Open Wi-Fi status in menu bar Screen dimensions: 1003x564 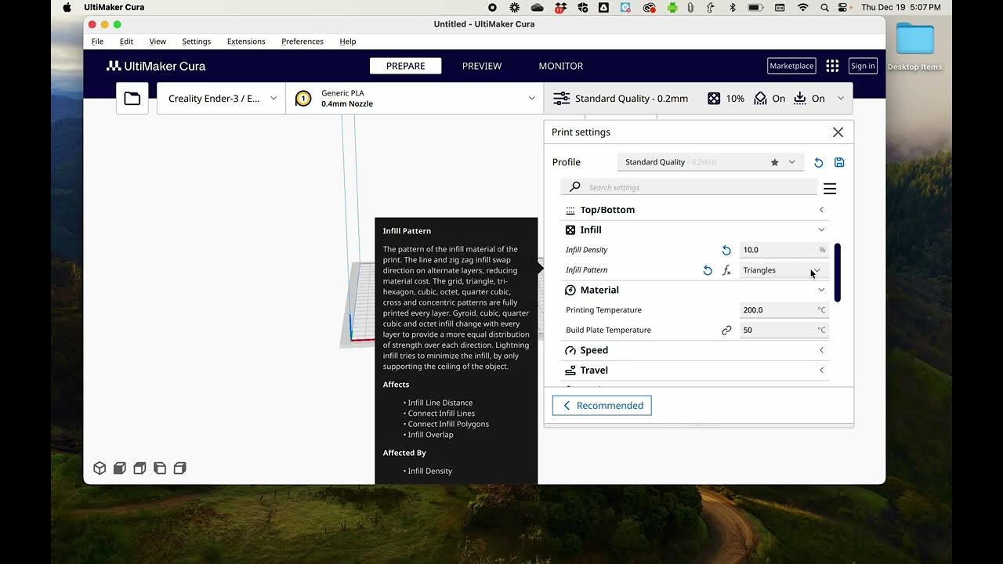coord(802,7)
